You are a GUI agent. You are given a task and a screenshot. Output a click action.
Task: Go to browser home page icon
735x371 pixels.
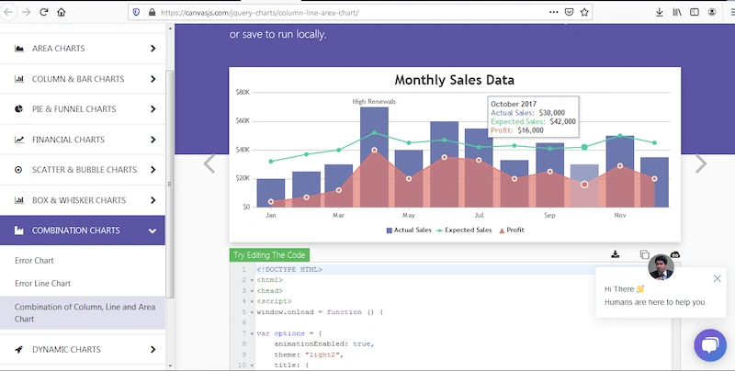(62, 12)
